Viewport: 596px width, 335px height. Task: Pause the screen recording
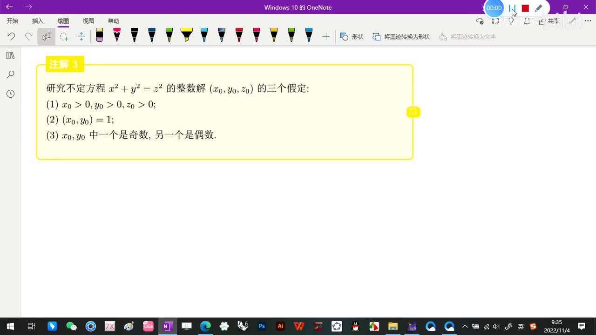[x=512, y=8]
